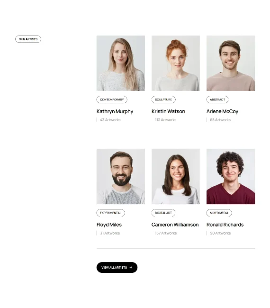
Task: Open Arlene McCoy name link
Action: point(222,111)
